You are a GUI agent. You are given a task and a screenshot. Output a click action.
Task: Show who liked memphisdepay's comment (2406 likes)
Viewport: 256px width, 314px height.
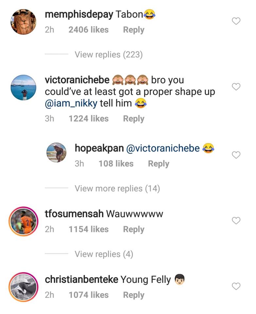[x=88, y=30]
